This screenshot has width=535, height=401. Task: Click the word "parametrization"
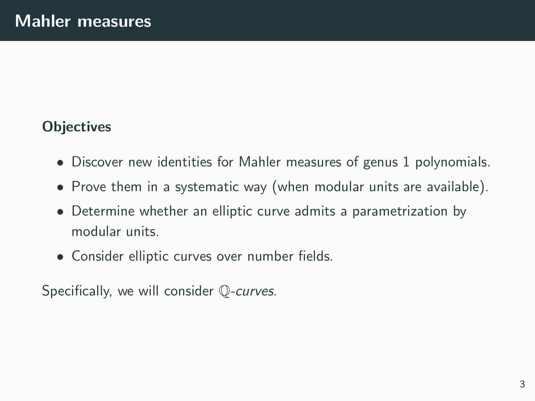click(x=400, y=211)
